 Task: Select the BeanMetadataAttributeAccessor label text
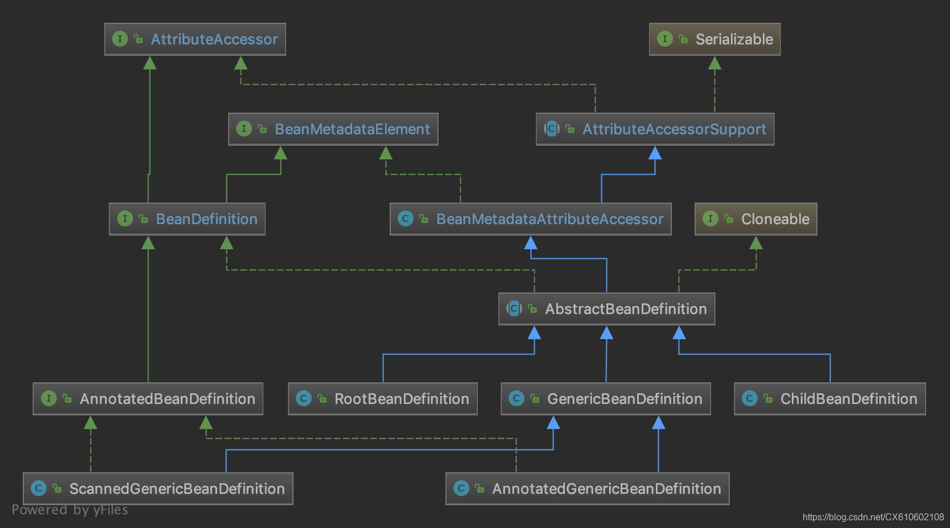550,219
